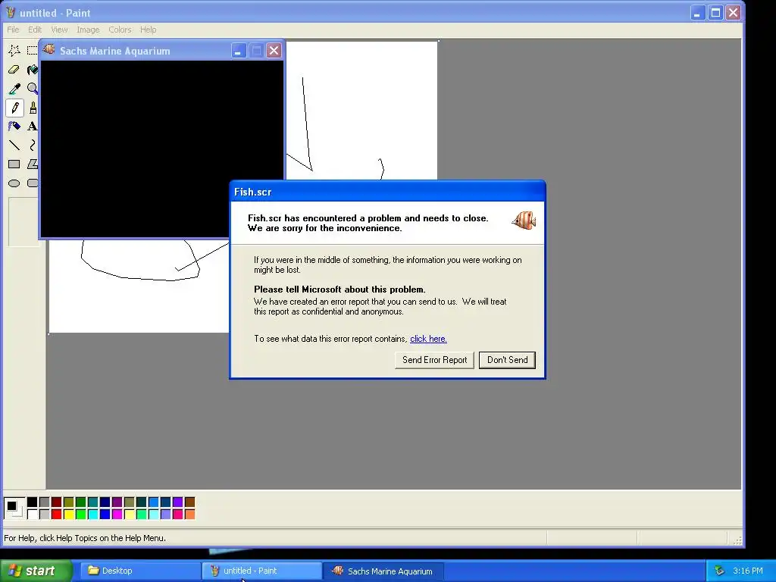776x582 pixels.
Task: Open the View menu in Paint
Action: (59, 30)
